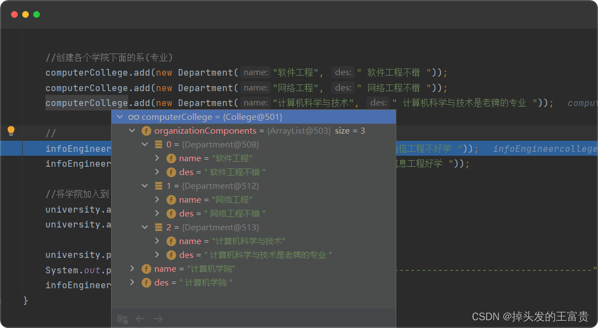
Task: Select the computerCollege = {College@501} row
Action: (254, 117)
